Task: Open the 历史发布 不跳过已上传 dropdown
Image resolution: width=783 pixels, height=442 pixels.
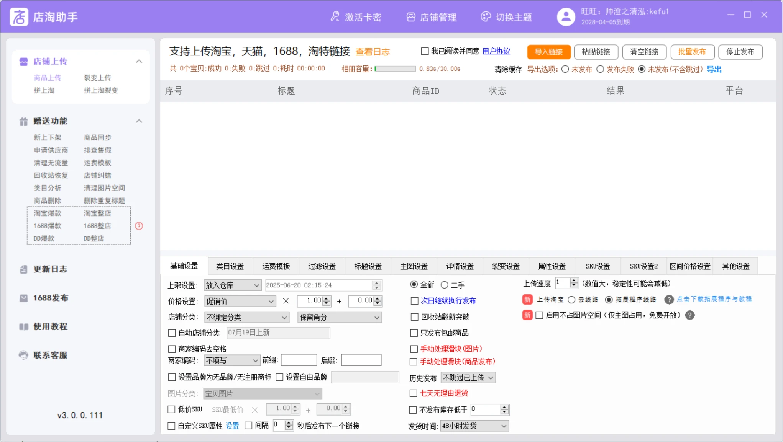Action: click(468, 378)
